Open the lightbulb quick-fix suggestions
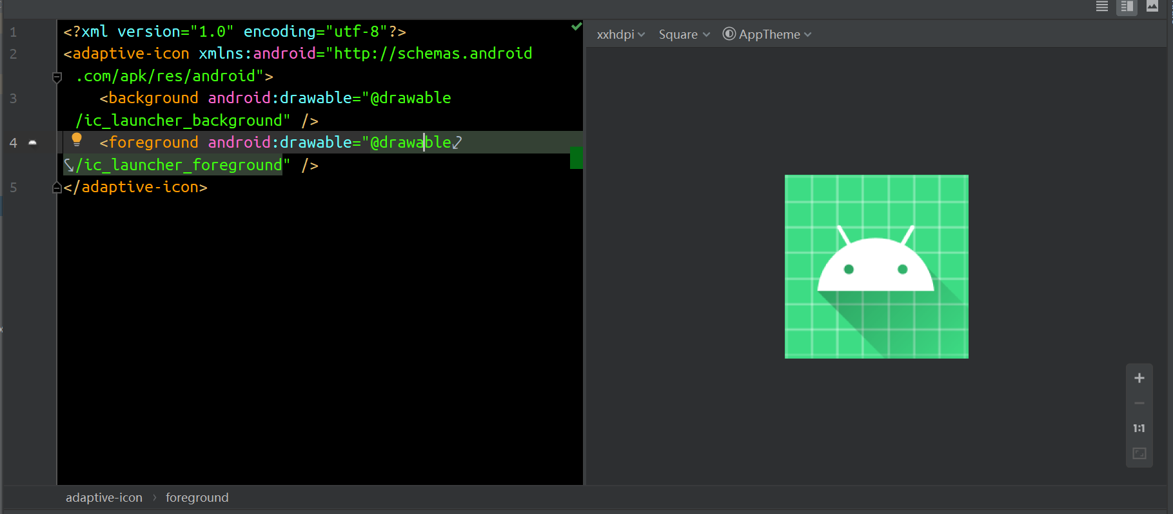 77,139
